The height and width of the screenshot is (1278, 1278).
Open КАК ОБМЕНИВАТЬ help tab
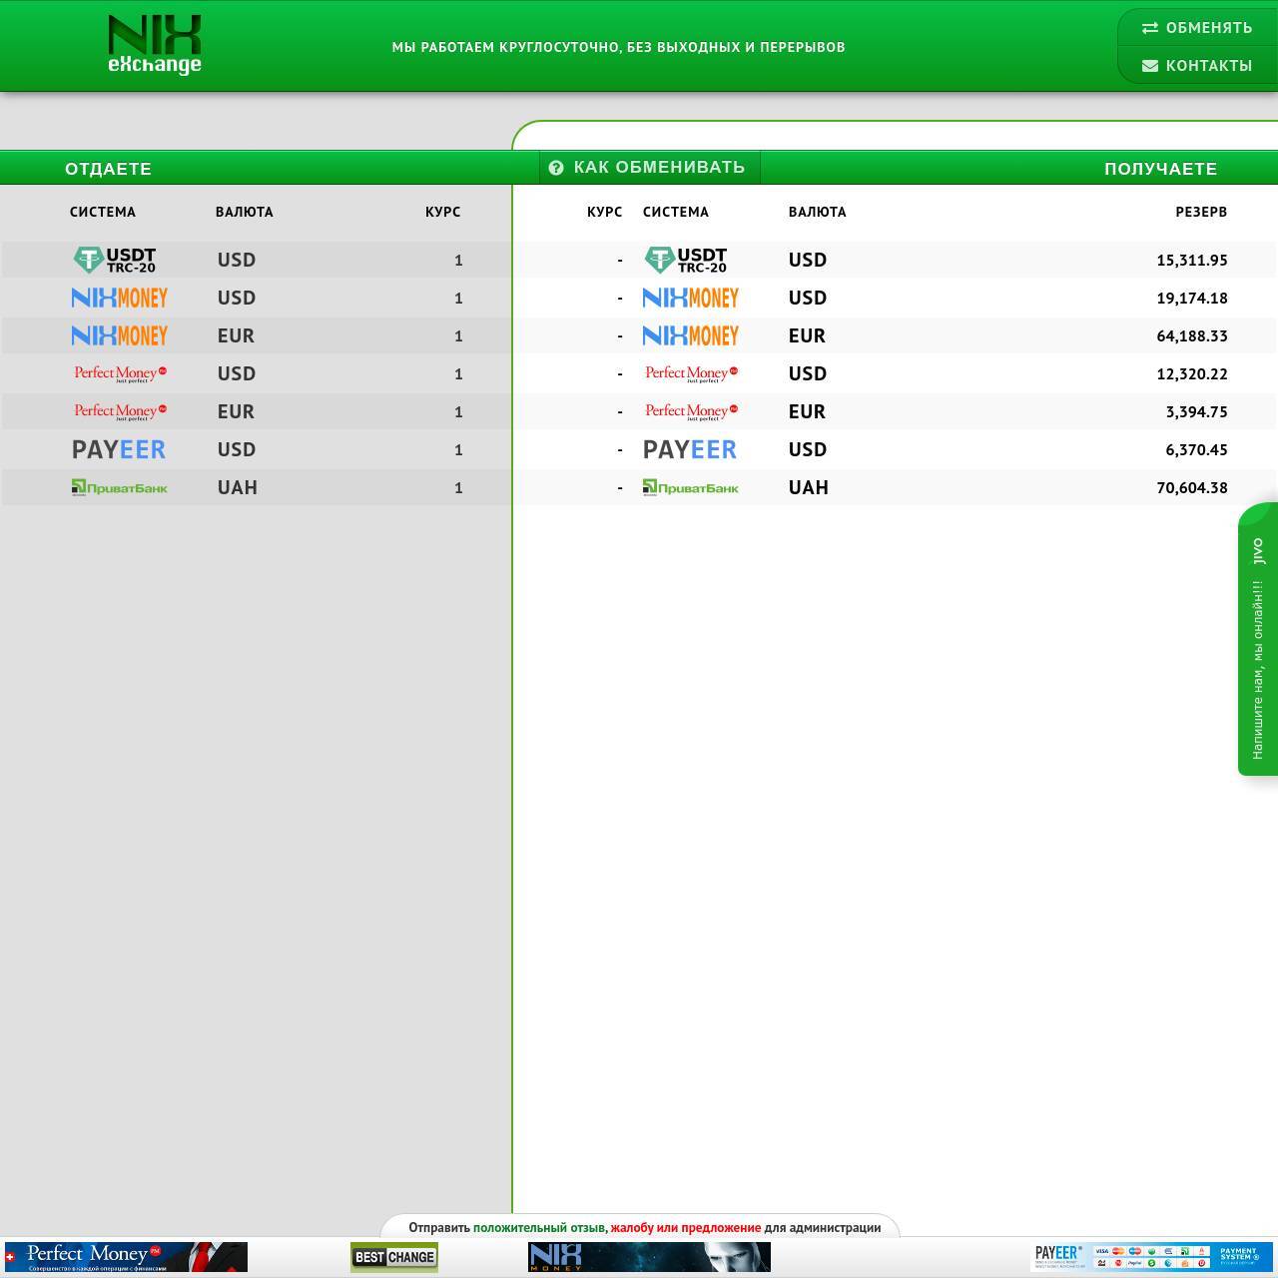(650, 168)
